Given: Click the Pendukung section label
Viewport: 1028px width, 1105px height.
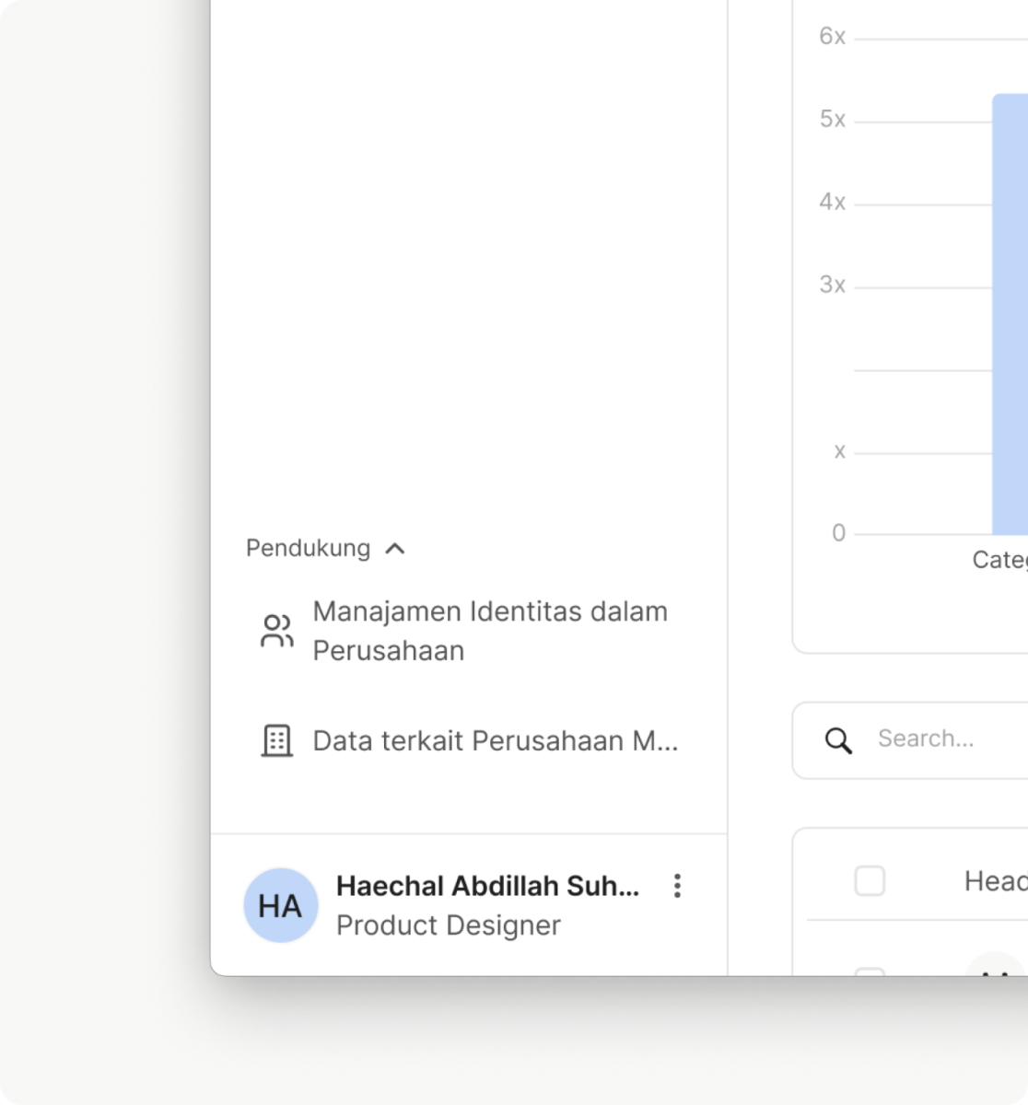Looking at the screenshot, I should [x=308, y=549].
